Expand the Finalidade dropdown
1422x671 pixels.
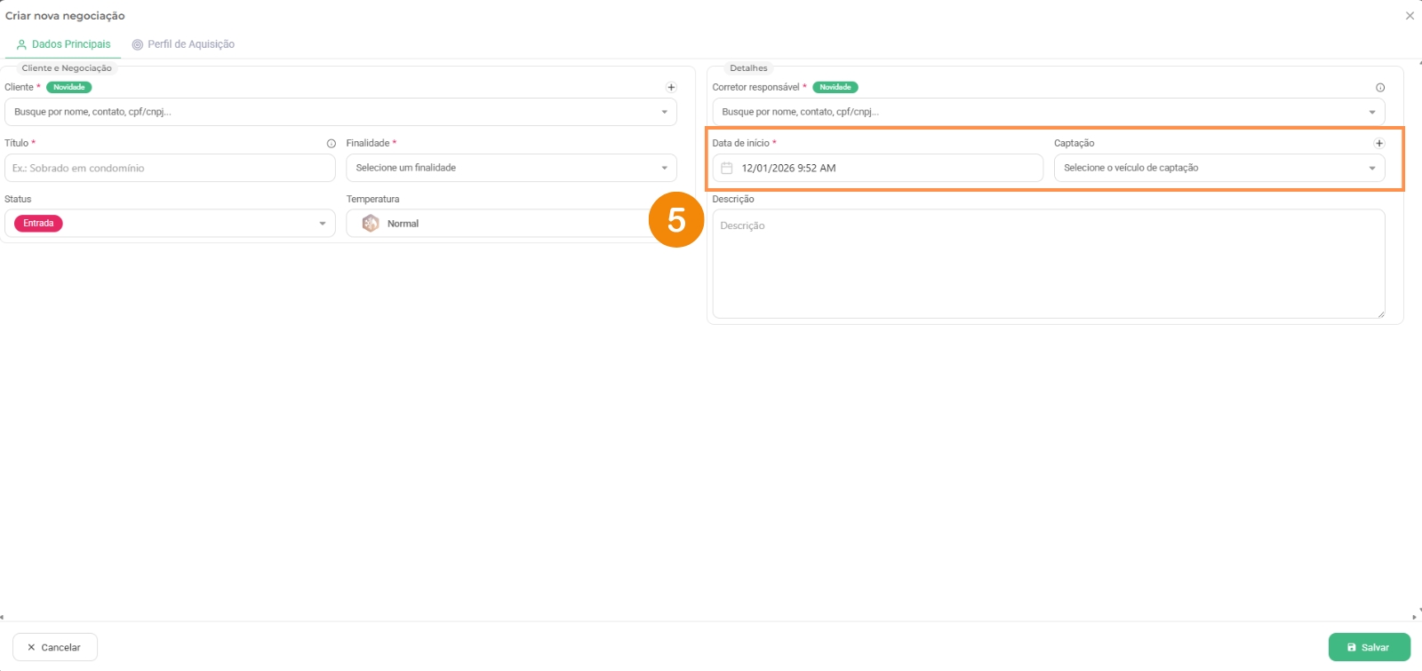coord(511,168)
